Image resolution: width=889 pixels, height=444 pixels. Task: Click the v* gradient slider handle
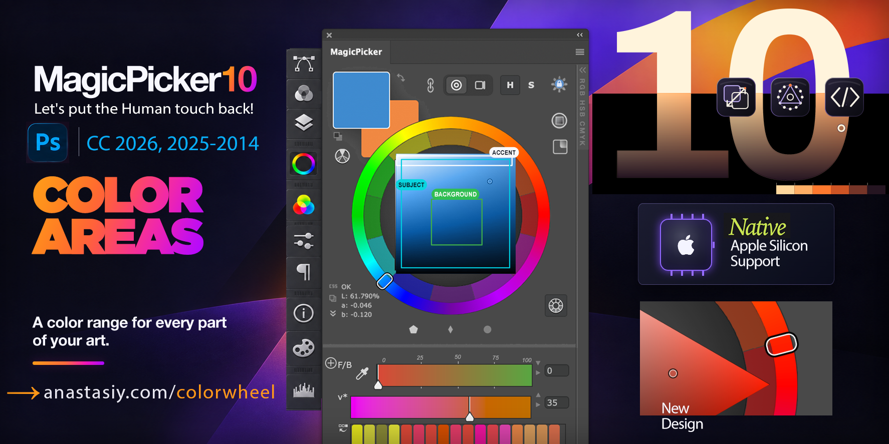pos(470,416)
